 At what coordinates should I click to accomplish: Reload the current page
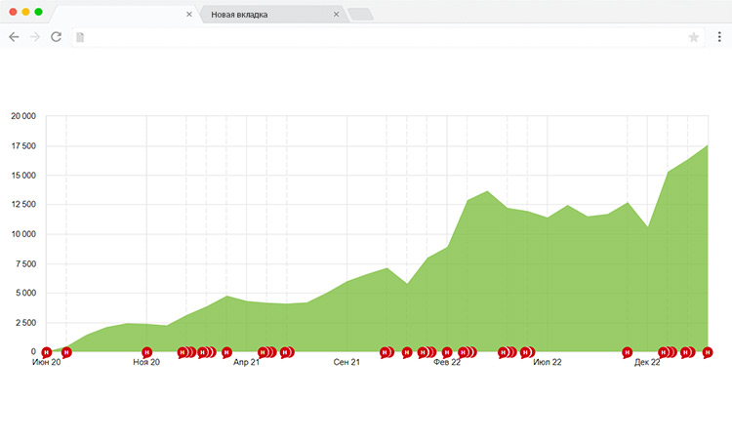tap(57, 37)
